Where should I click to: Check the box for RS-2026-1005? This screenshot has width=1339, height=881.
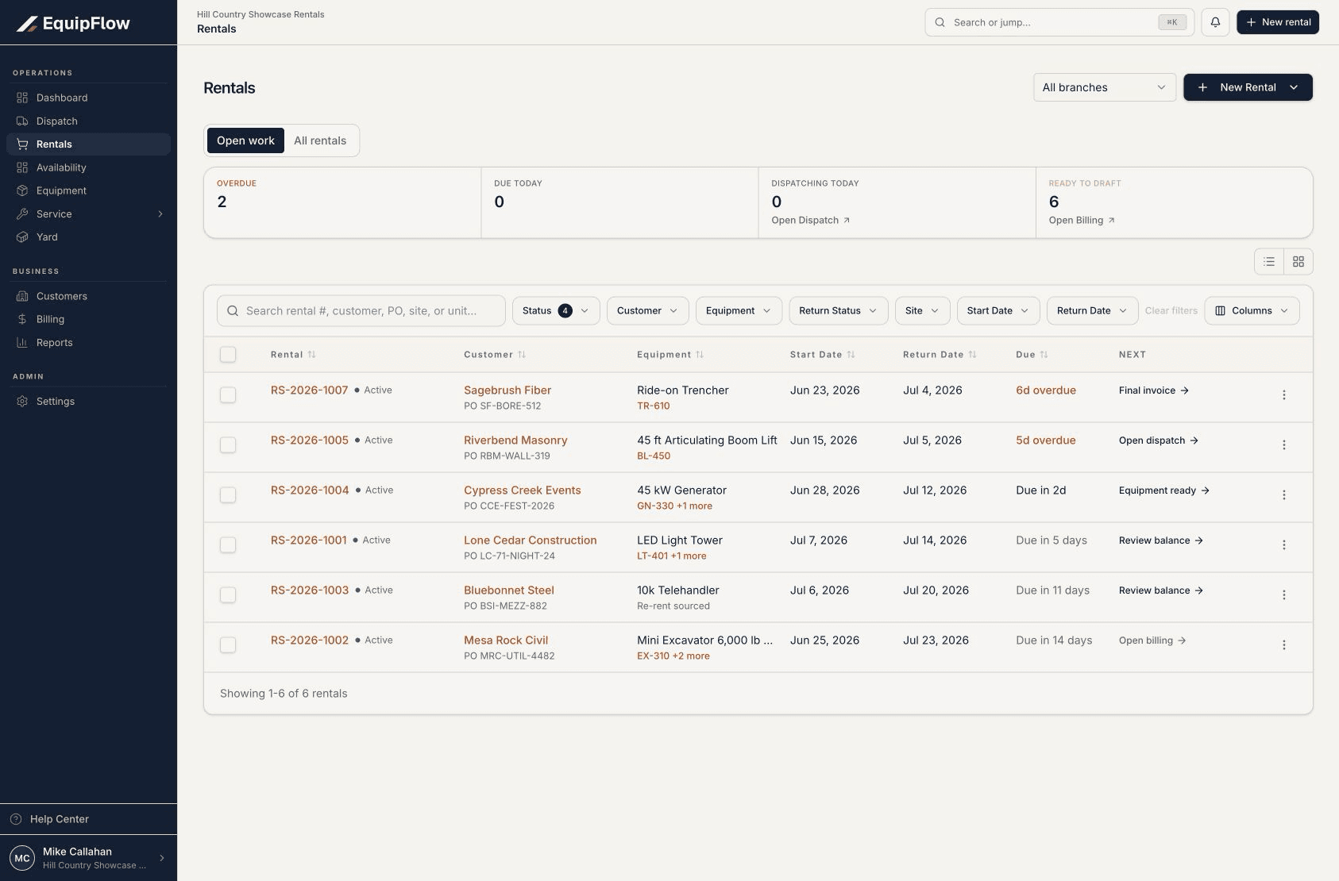pyautogui.click(x=228, y=444)
